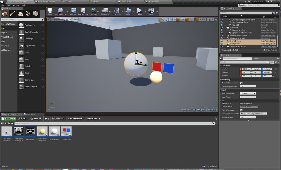
Task: Click Import in Content Browser
Action: tap(23, 118)
